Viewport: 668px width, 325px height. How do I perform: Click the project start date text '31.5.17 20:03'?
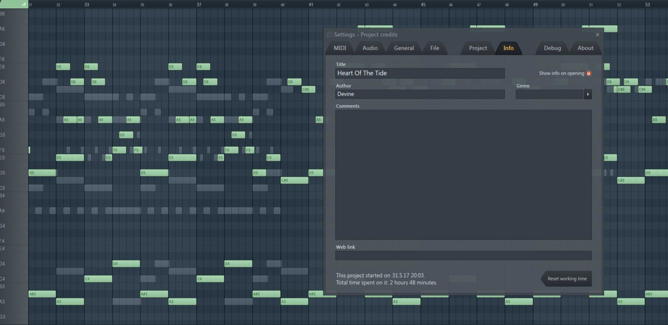tap(408, 275)
